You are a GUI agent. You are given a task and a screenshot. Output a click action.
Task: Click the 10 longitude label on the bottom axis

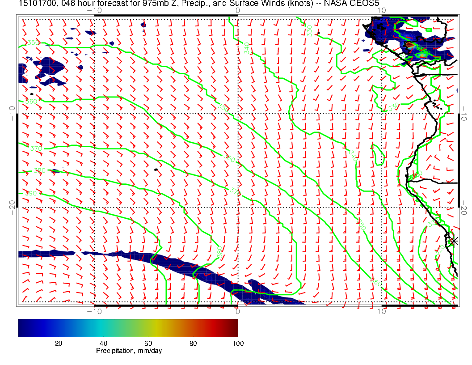point(382,311)
